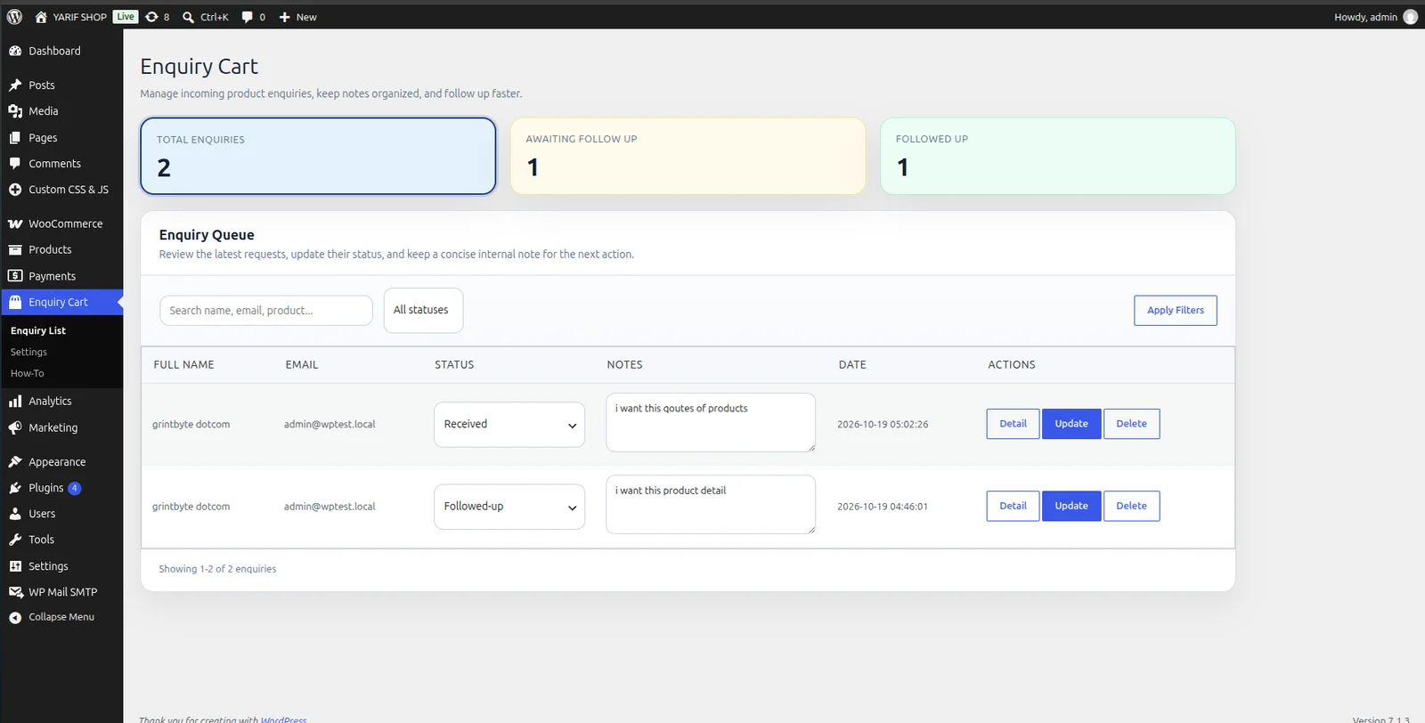Click the comments bubble icon in admin bar
Viewport: 1425px width, 723px height.
pos(247,17)
